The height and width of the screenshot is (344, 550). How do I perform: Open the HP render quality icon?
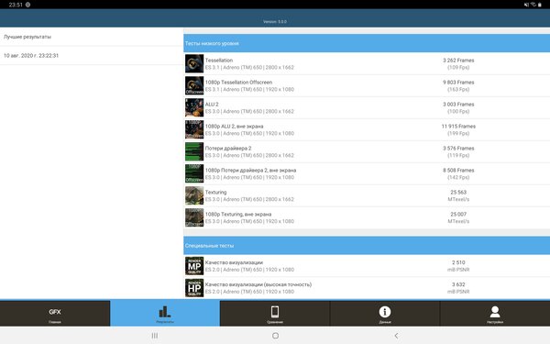click(194, 288)
